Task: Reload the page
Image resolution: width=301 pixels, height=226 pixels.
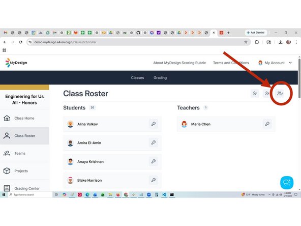Action: point(20,42)
